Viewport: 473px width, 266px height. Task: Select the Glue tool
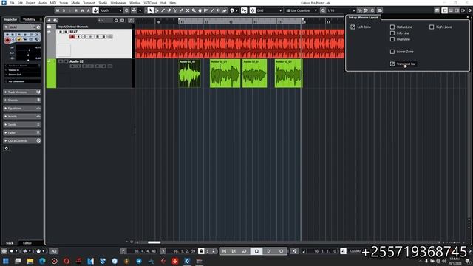click(181, 10)
